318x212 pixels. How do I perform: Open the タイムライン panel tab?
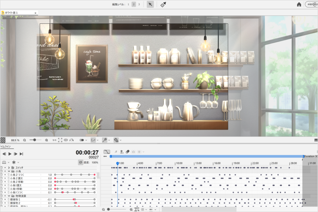click(x=5, y=147)
